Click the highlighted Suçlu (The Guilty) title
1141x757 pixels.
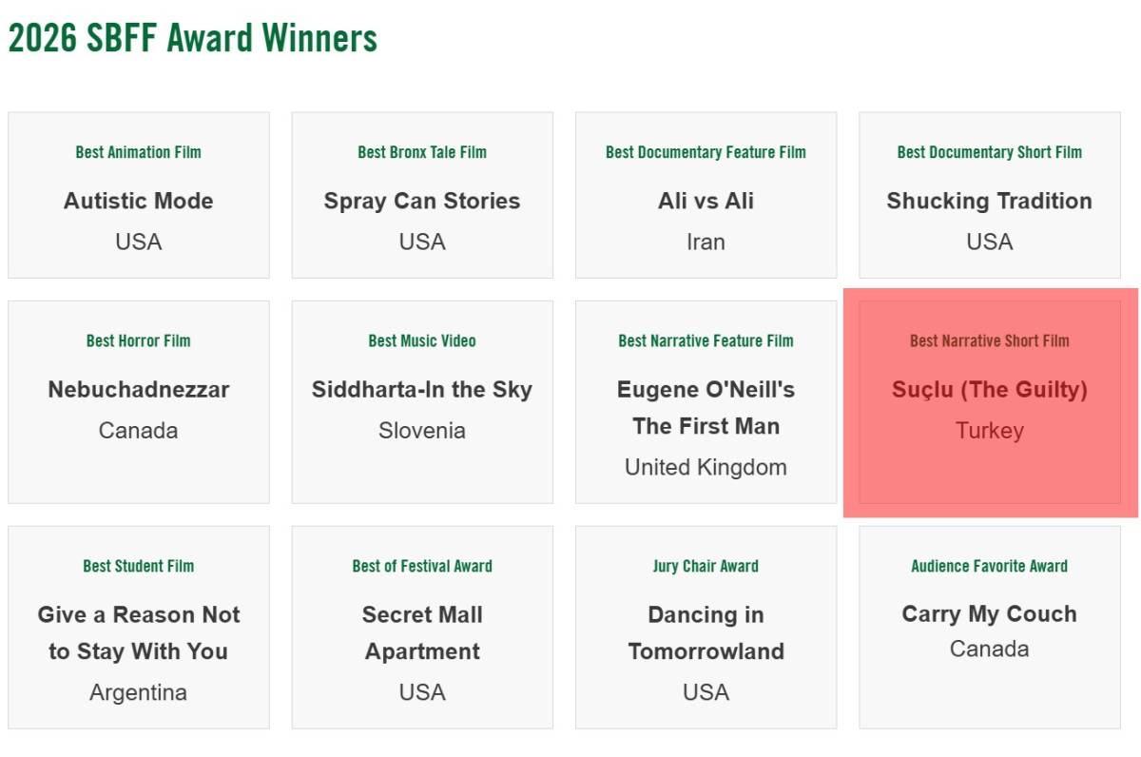pyautogui.click(x=989, y=389)
